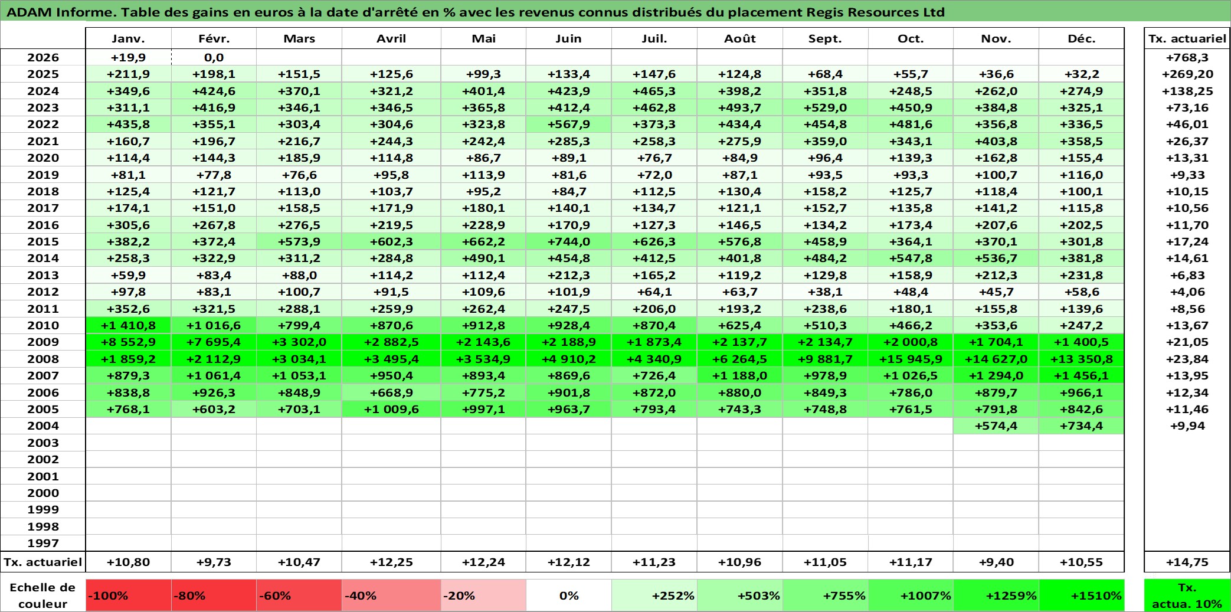The height and width of the screenshot is (612, 1231).
Task: Select the -100% red color scale swatch
Action: pyautogui.click(x=128, y=595)
